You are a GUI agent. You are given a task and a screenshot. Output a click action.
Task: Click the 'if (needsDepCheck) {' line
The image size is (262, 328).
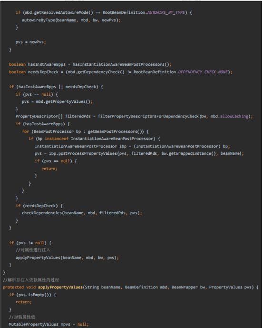pos(39,206)
